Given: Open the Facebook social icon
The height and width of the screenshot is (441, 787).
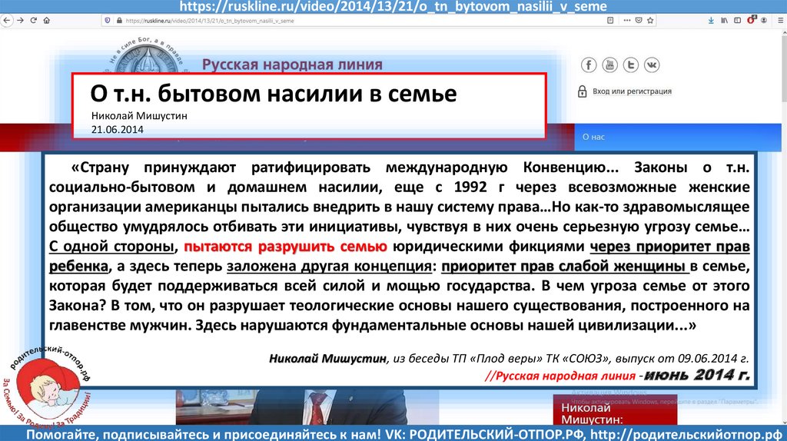Looking at the screenshot, I should tap(589, 65).
